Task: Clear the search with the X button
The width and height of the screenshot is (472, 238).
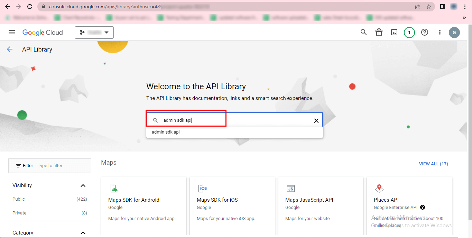Action: click(316, 120)
